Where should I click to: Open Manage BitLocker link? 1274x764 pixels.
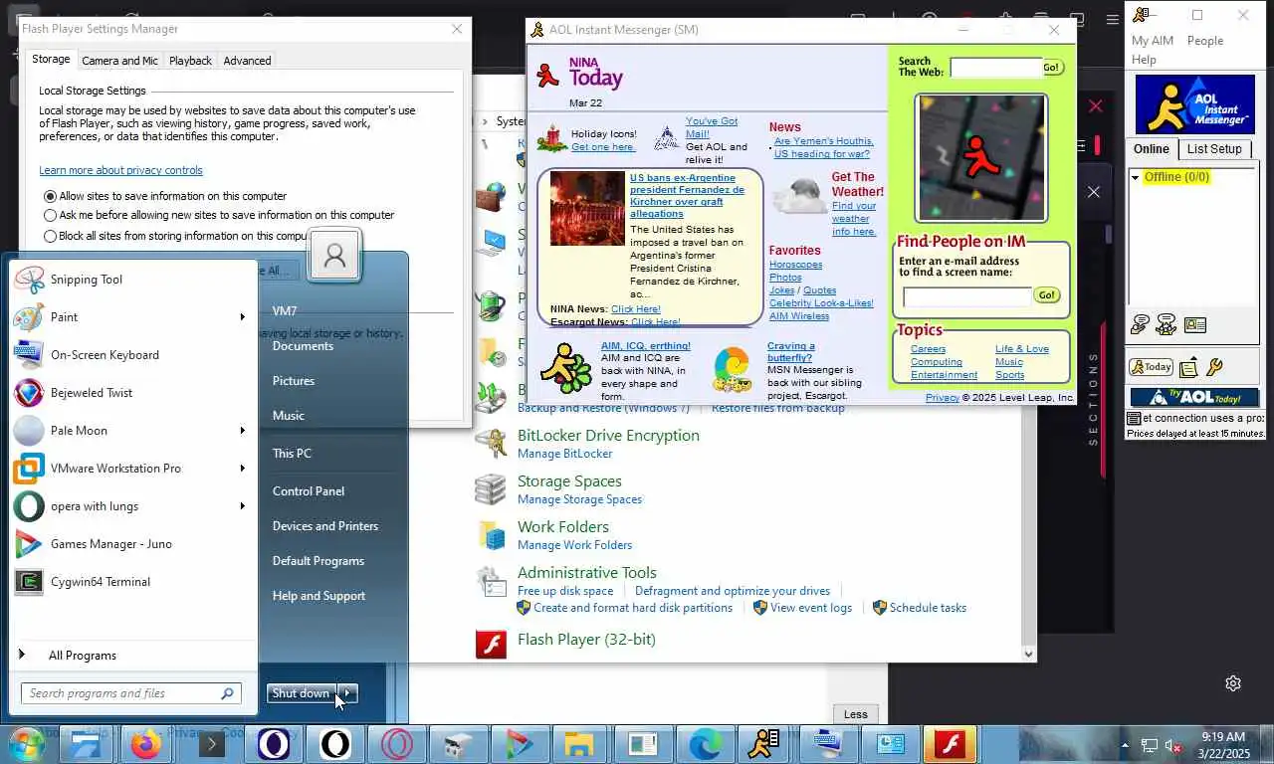point(565,454)
